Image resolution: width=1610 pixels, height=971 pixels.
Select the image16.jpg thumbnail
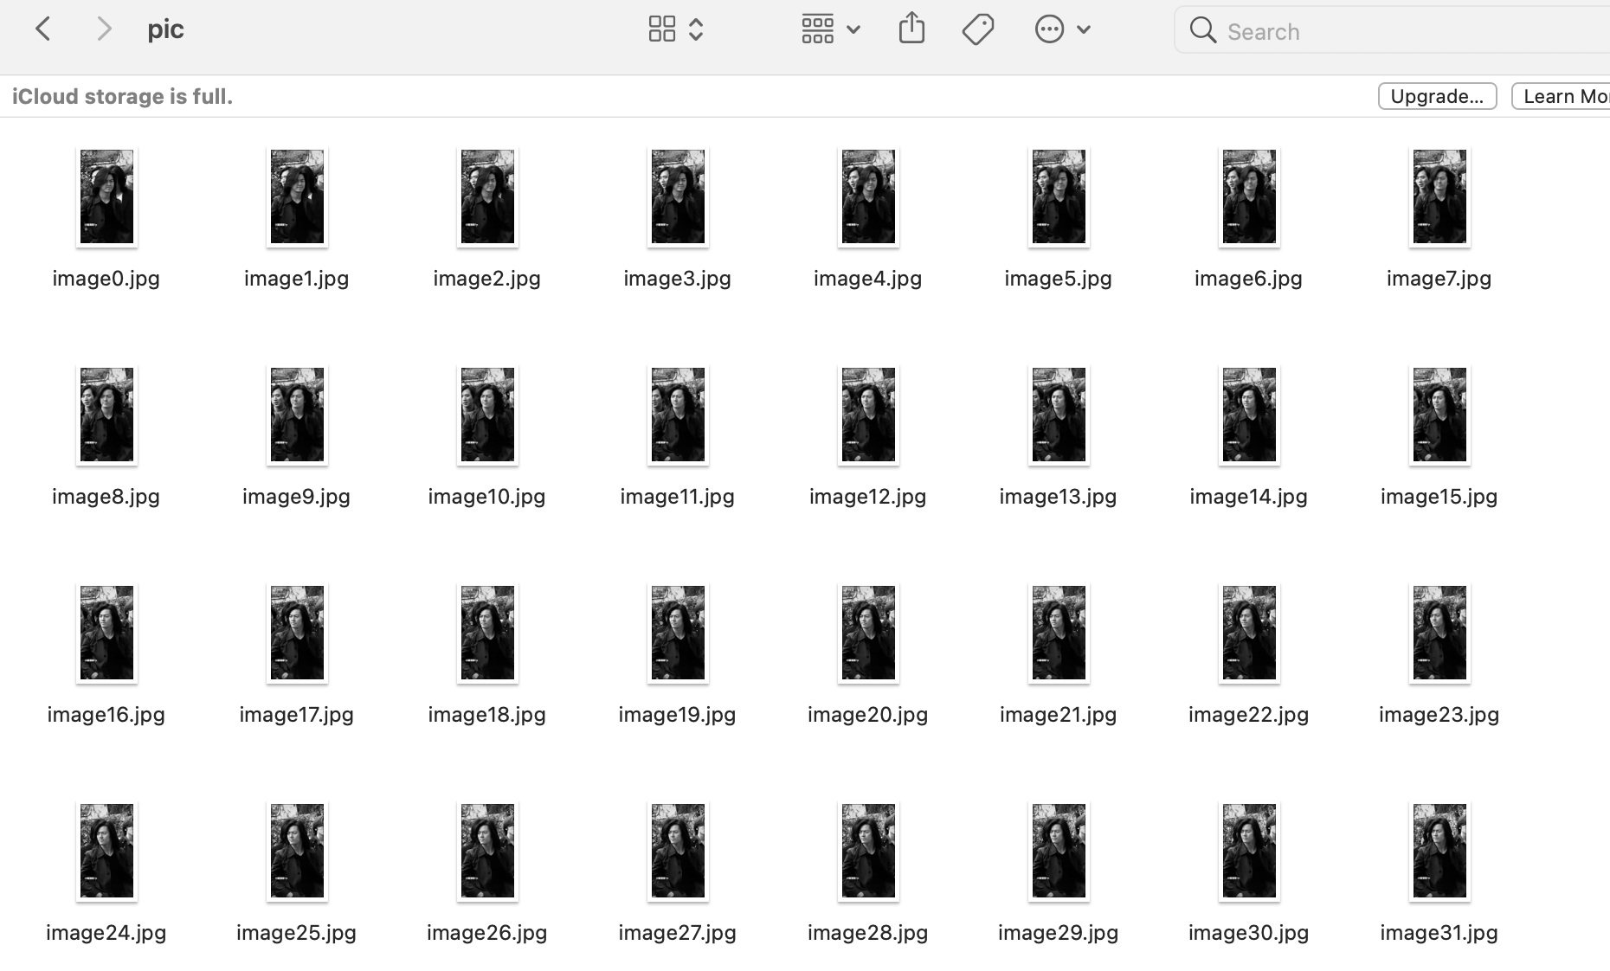106,633
